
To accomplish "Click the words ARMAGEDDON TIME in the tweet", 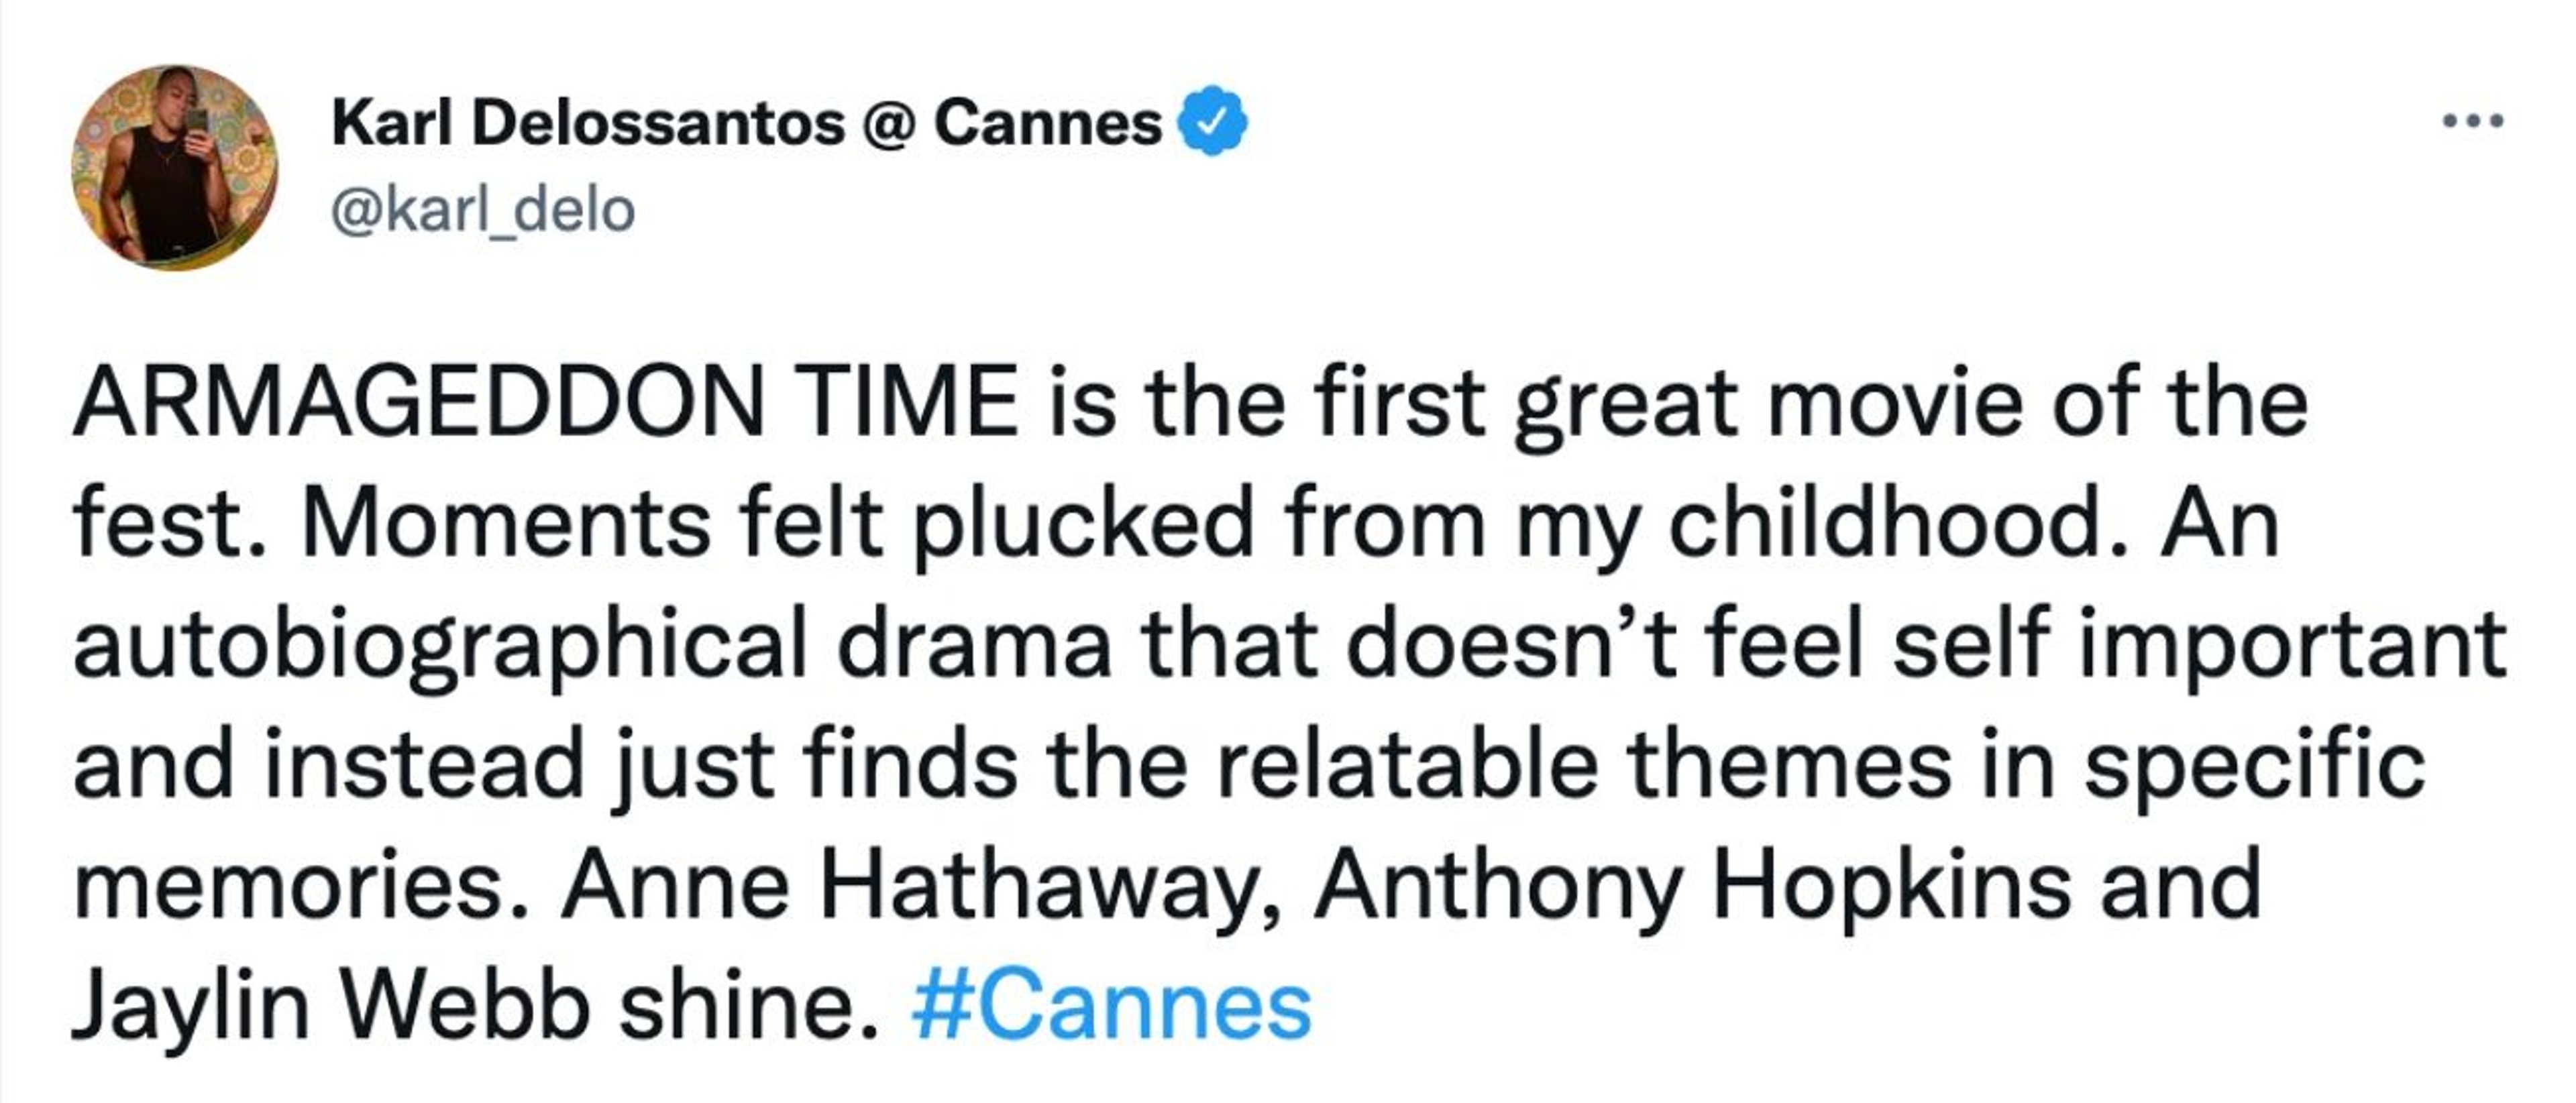I will [545, 402].
